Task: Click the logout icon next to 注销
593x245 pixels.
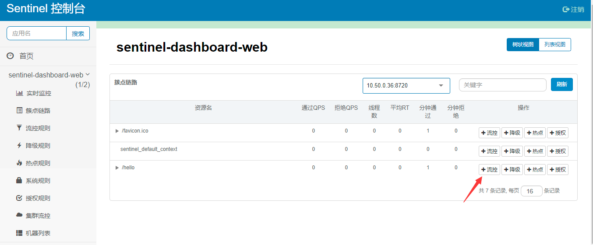Action: tap(566, 9)
